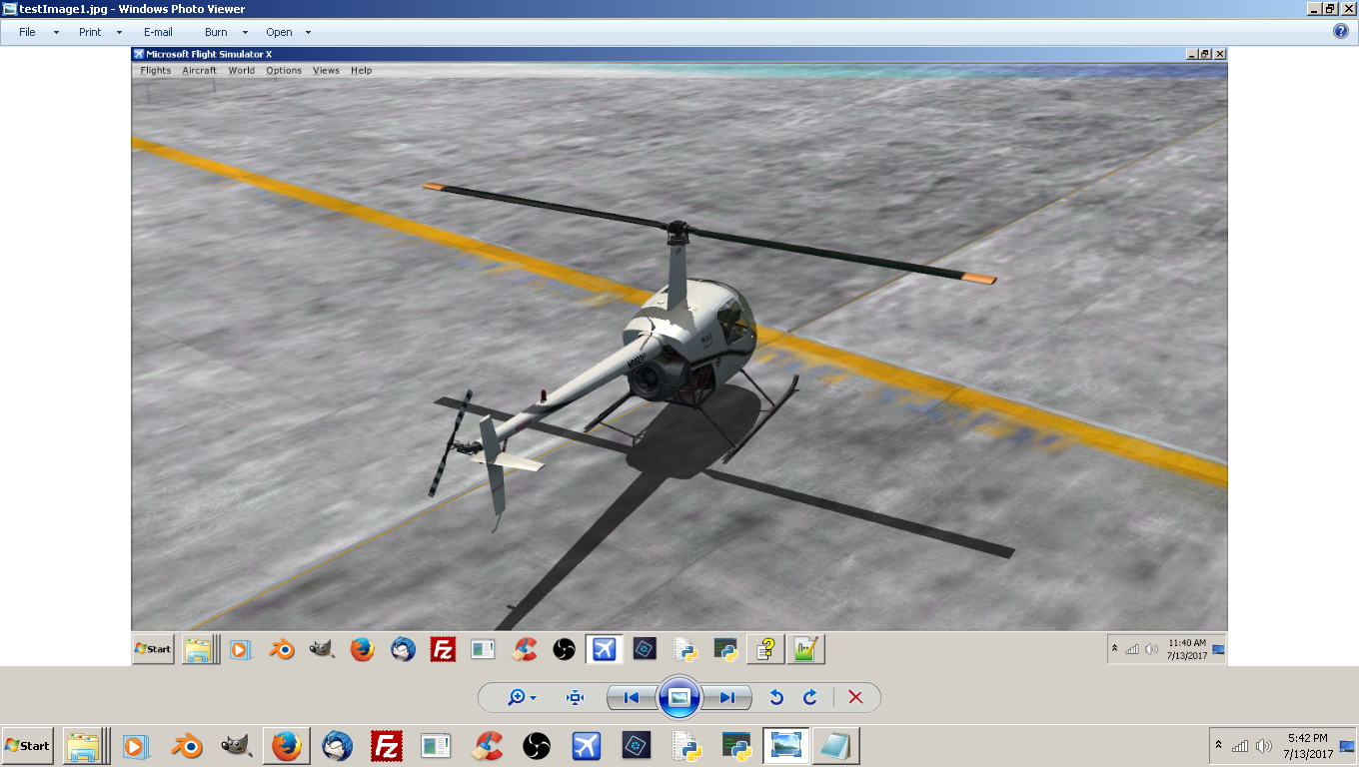Open the dark Python window icon on the system taskbar outside the photo

(x=737, y=746)
